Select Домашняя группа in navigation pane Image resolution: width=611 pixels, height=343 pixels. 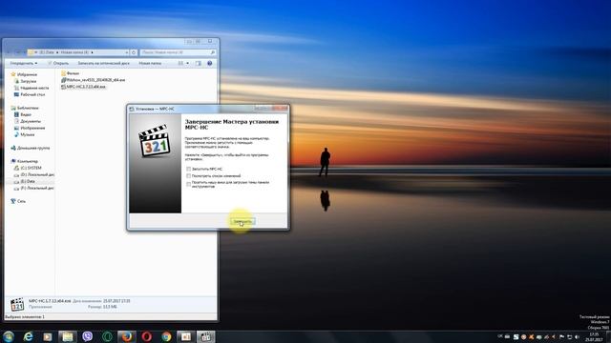click(30, 148)
